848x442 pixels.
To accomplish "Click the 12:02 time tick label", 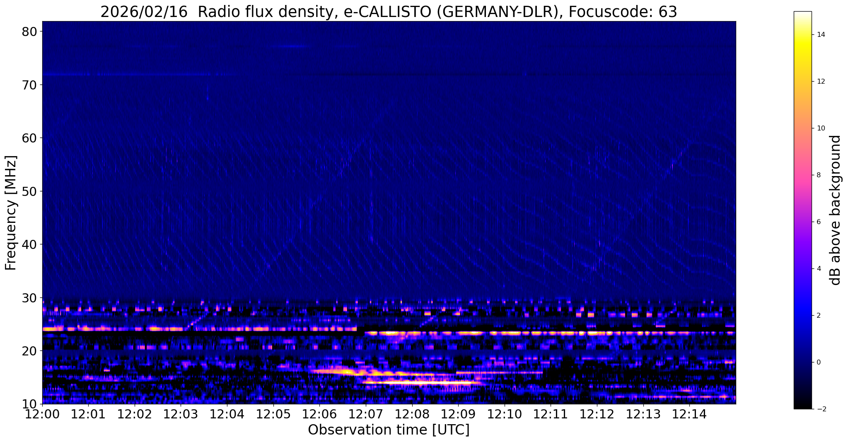I will coord(135,414).
